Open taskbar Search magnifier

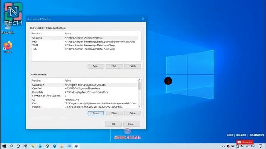tap(11, 146)
